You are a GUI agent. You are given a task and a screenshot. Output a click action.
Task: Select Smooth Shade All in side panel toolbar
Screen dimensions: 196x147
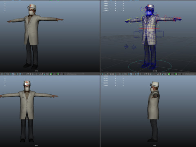pos(131,74)
